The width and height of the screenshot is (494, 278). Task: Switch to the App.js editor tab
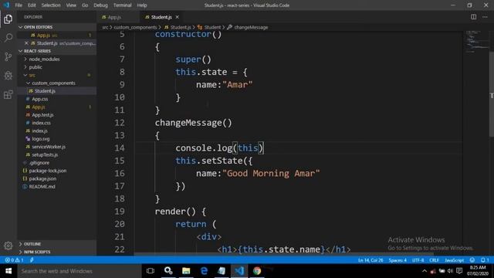(x=114, y=17)
